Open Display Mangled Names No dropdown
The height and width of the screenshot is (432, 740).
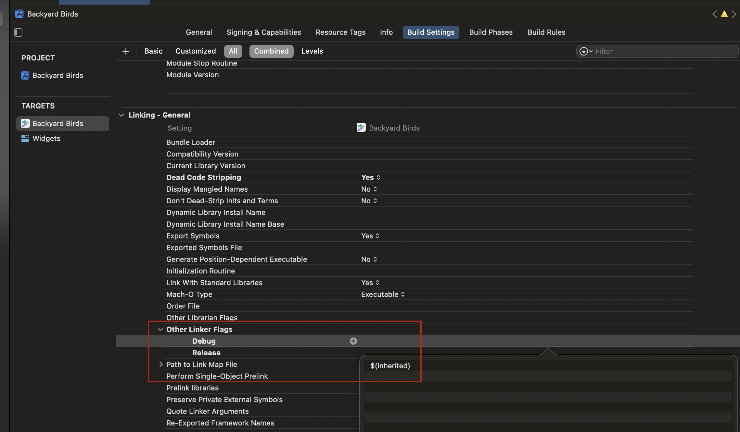pyautogui.click(x=369, y=189)
